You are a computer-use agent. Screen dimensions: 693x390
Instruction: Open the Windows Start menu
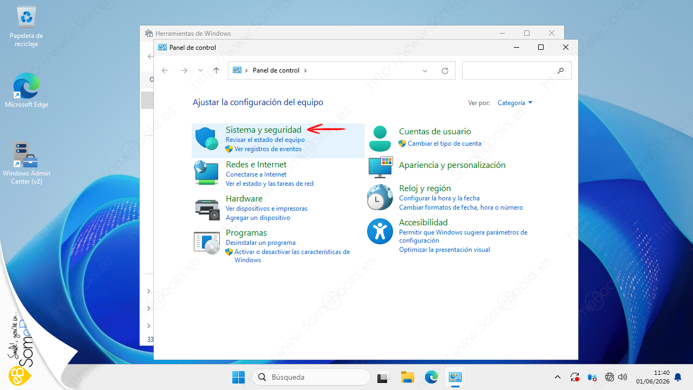[x=238, y=377]
